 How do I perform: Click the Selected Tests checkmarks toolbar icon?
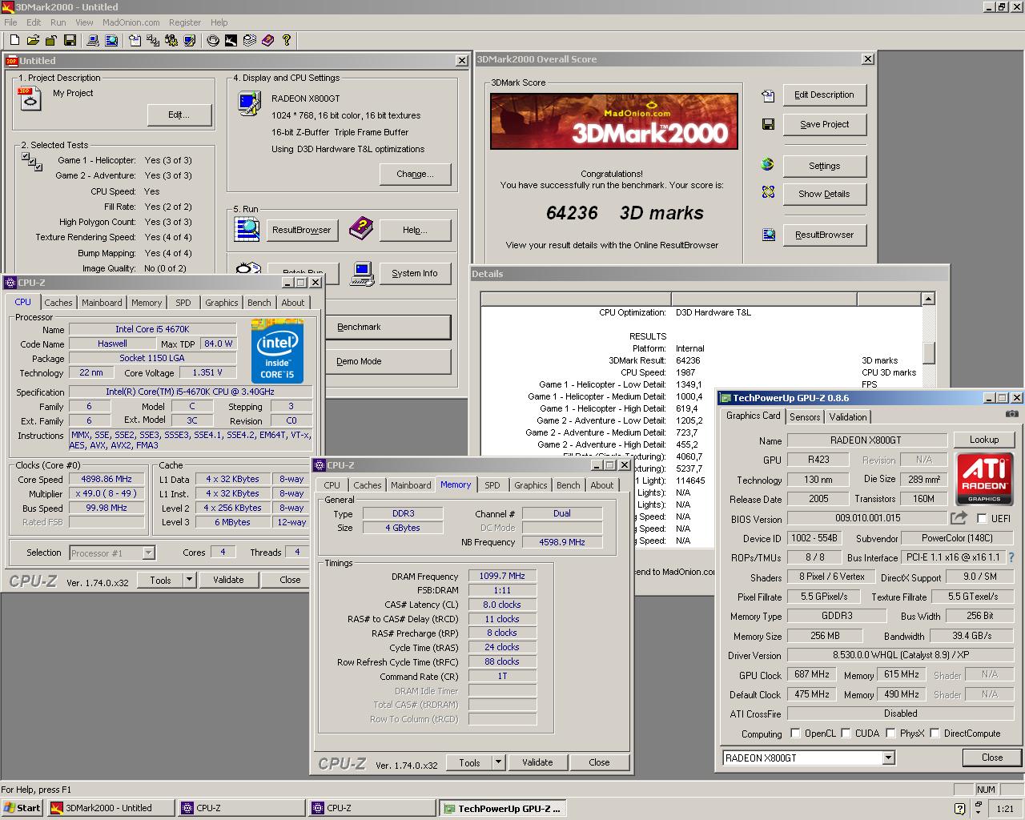tap(152, 40)
